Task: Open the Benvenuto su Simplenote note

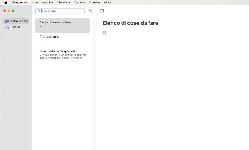Action: pyautogui.click(x=62, y=55)
